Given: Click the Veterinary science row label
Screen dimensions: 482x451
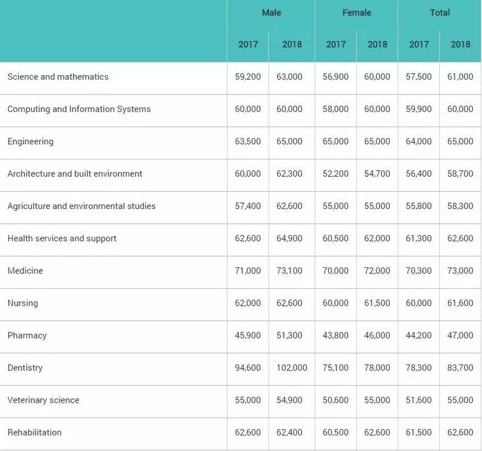Looking at the screenshot, I should pyautogui.click(x=44, y=400).
